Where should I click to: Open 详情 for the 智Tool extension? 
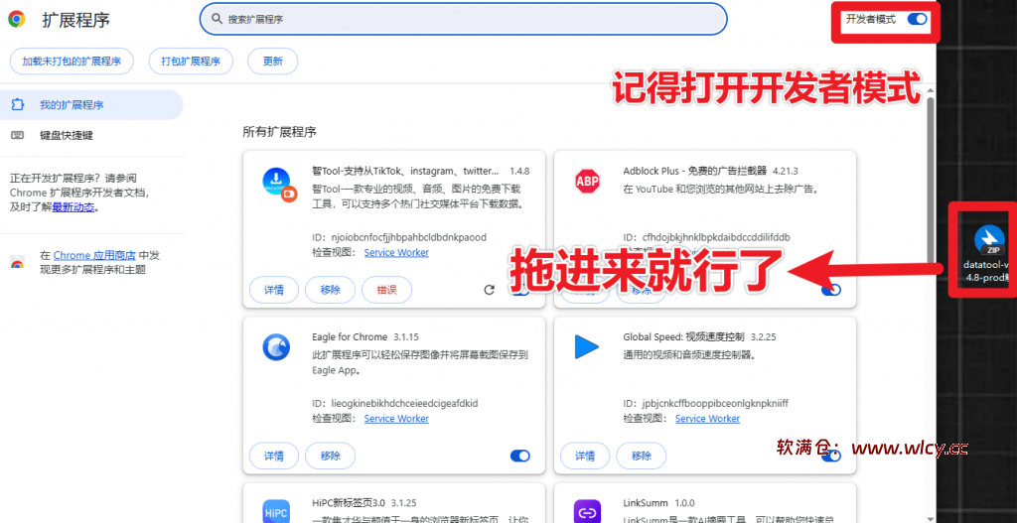click(x=274, y=290)
